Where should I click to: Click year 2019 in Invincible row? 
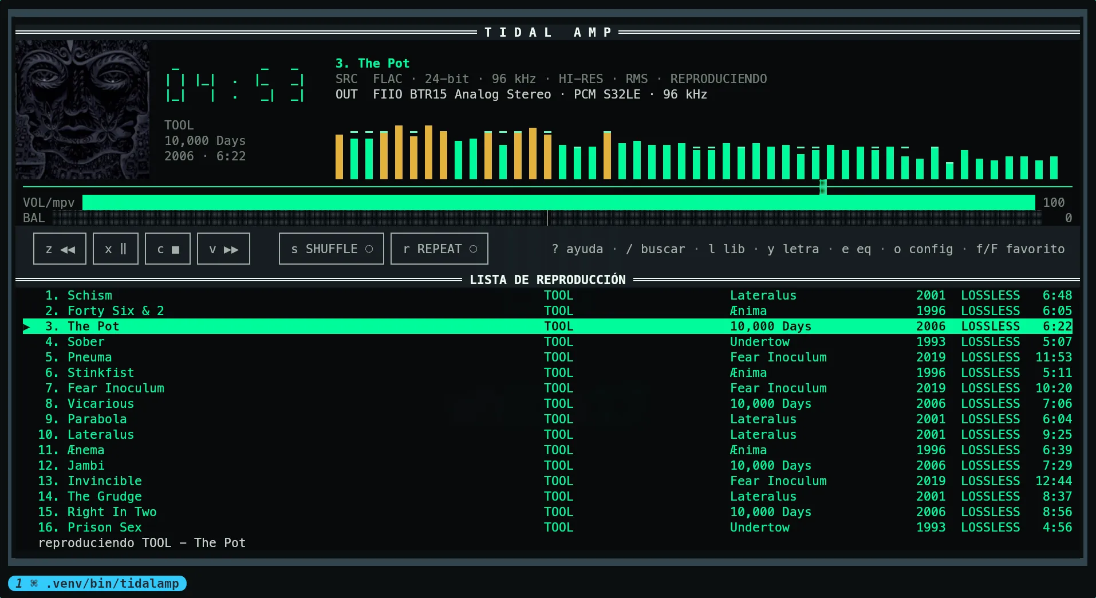click(x=931, y=481)
